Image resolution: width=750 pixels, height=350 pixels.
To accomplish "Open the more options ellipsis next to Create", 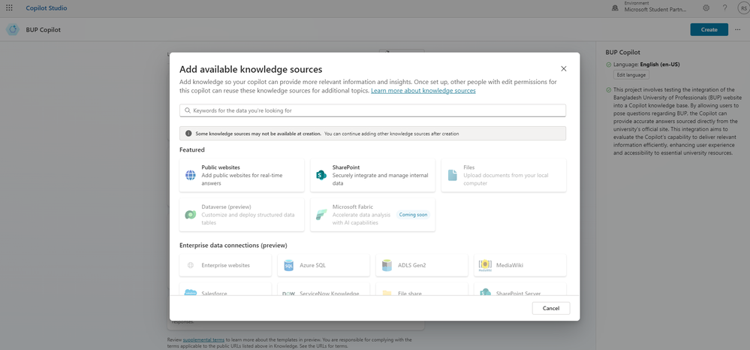I will point(737,30).
